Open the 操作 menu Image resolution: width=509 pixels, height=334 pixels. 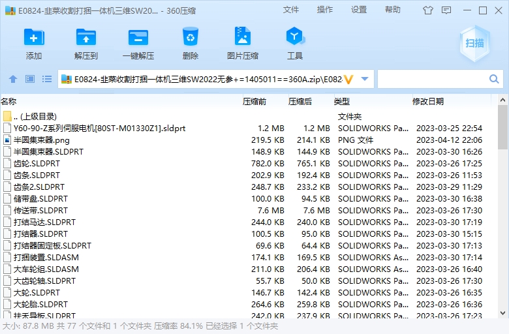[325, 10]
